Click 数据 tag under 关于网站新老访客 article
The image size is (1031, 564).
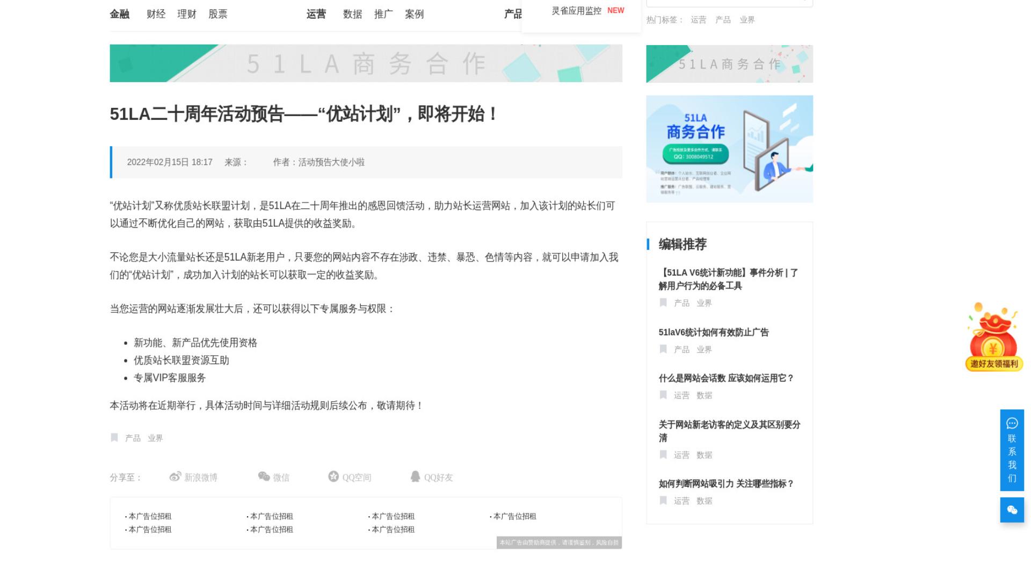point(704,455)
